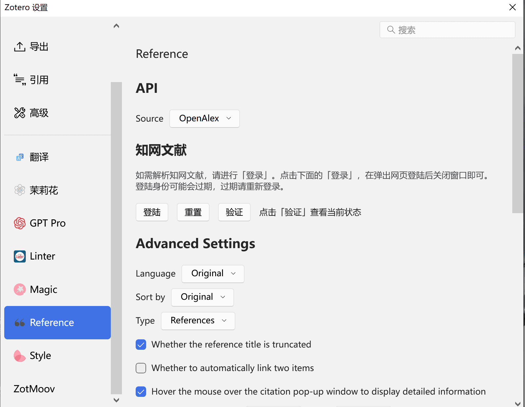Click the Magic plugin pink icon
Image resolution: width=525 pixels, height=407 pixels.
20,289
